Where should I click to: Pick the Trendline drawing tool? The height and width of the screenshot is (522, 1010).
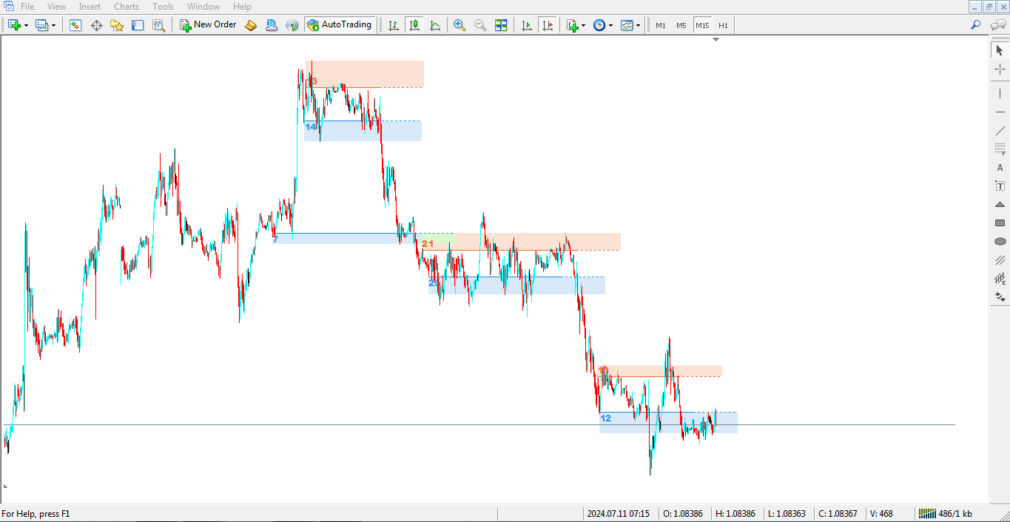click(x=1000, y=131)
